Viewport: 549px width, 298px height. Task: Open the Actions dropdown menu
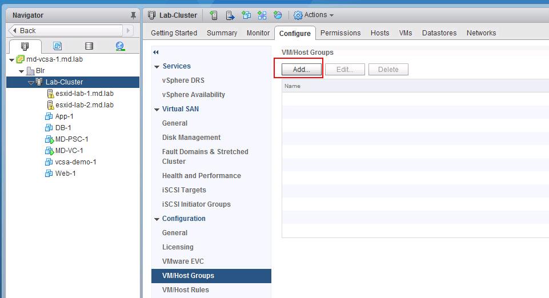(x=314, y=15)
